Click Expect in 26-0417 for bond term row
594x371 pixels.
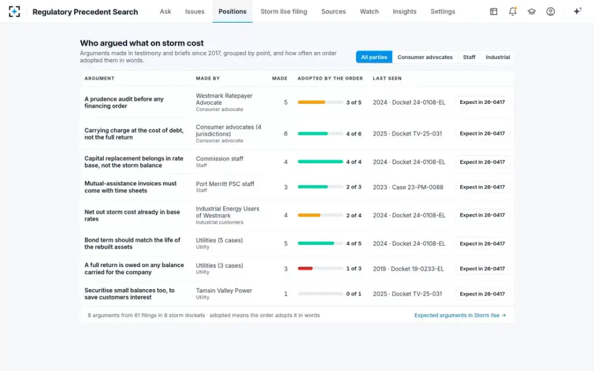click(x=482, y=243)
